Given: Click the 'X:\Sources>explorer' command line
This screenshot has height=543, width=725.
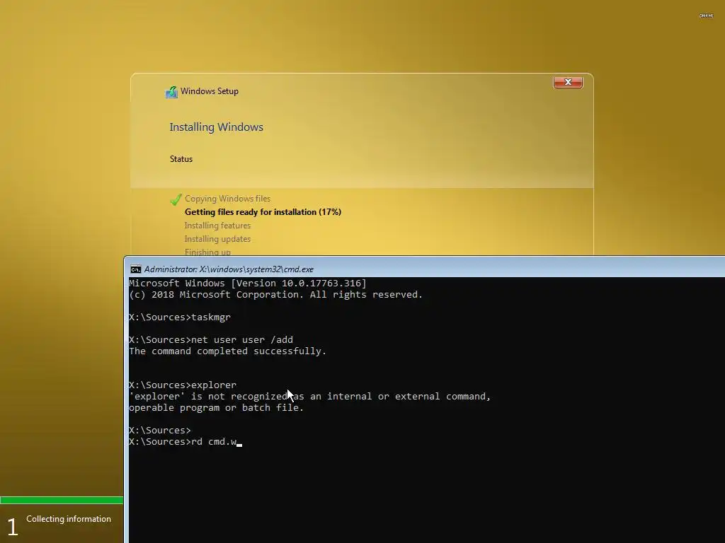Looking at the screenshot, I should [x=183, y=385].
